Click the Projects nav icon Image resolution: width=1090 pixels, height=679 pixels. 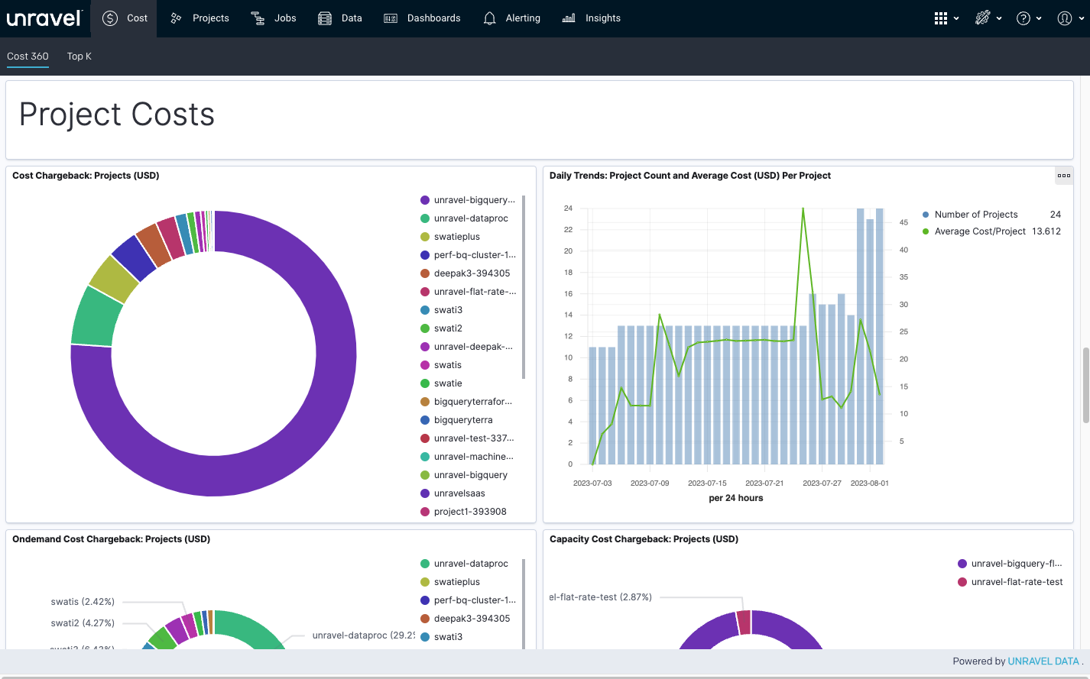point(176,18)
